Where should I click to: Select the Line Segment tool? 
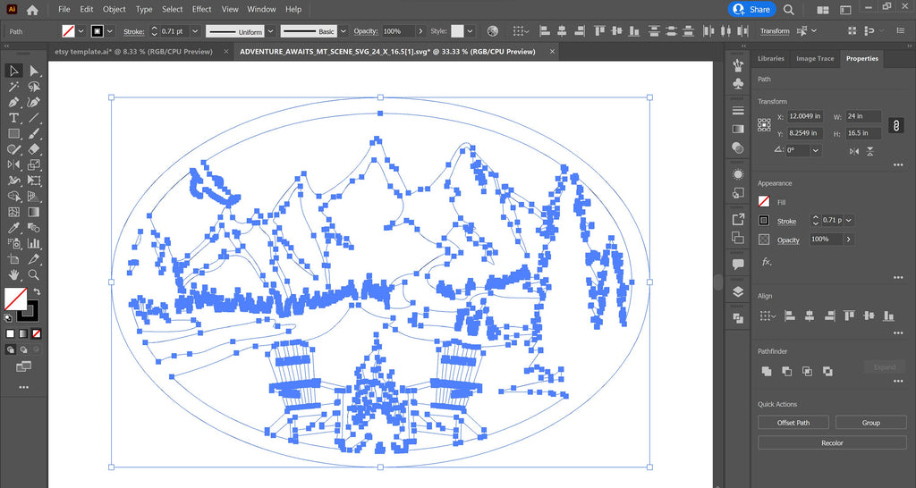[x=34, y=118]
